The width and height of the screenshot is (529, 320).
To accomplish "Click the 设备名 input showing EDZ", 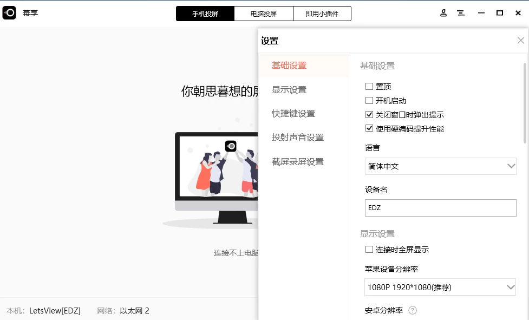I will click(x=440, y=207).
